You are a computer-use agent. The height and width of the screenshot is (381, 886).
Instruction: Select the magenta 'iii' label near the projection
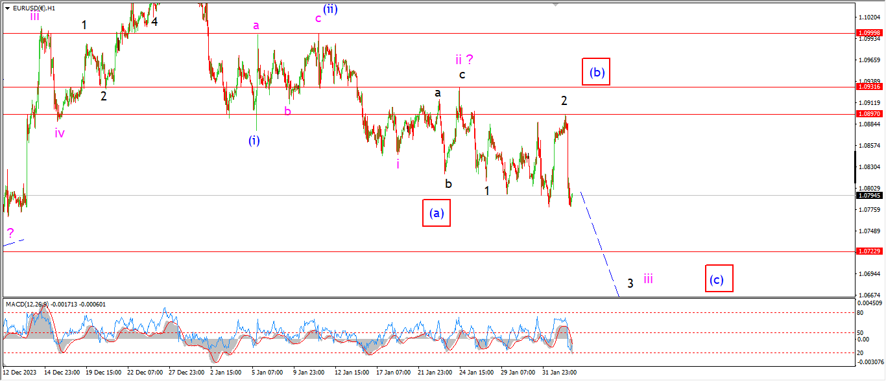(648, 279)
